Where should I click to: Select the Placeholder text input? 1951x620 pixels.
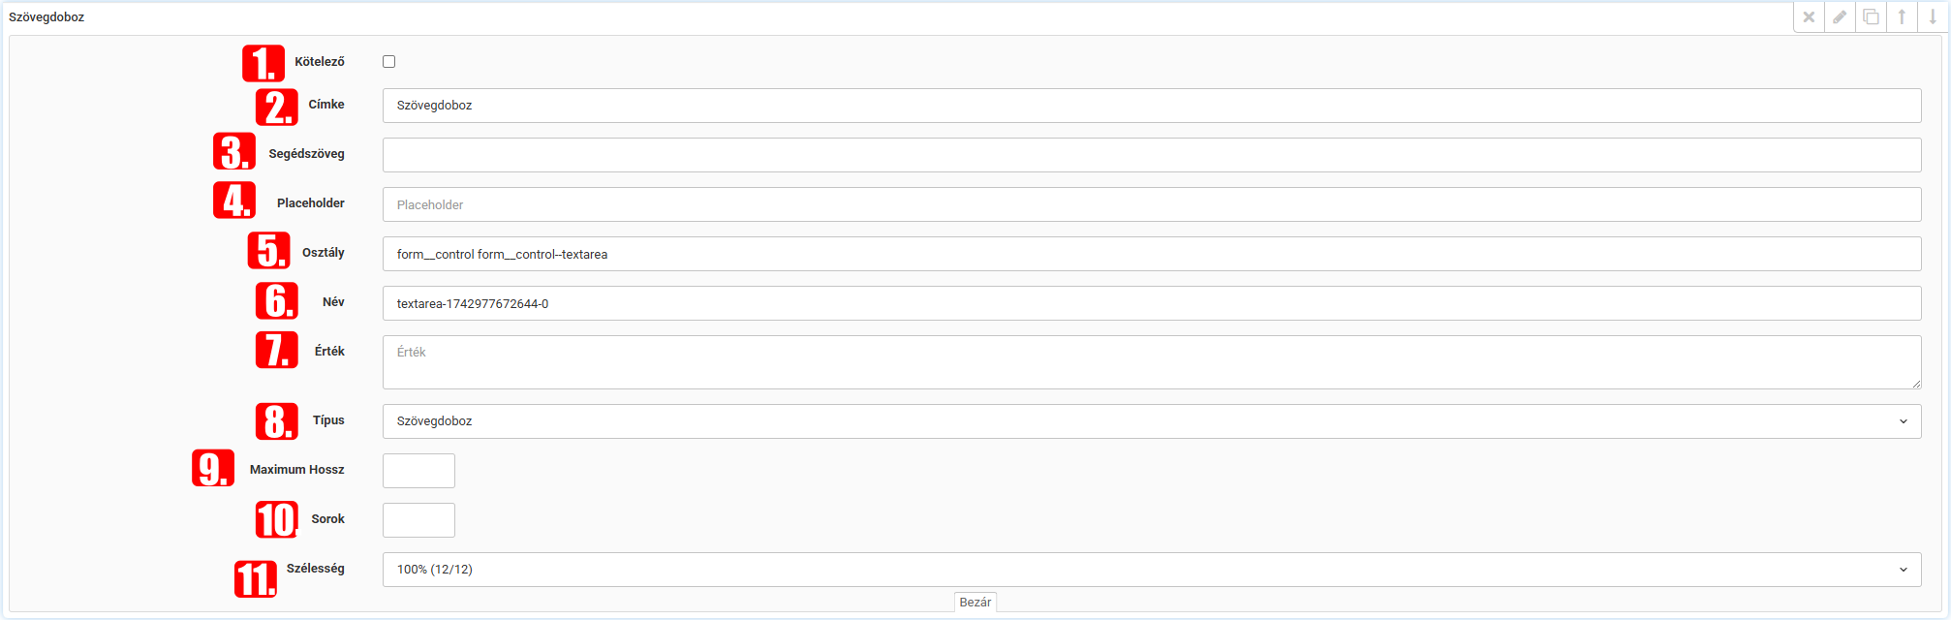coord(1151,204)
